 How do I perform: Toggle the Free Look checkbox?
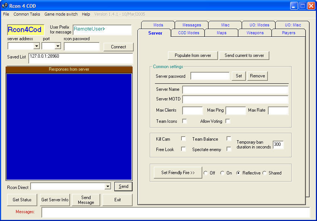coord(183,149)
